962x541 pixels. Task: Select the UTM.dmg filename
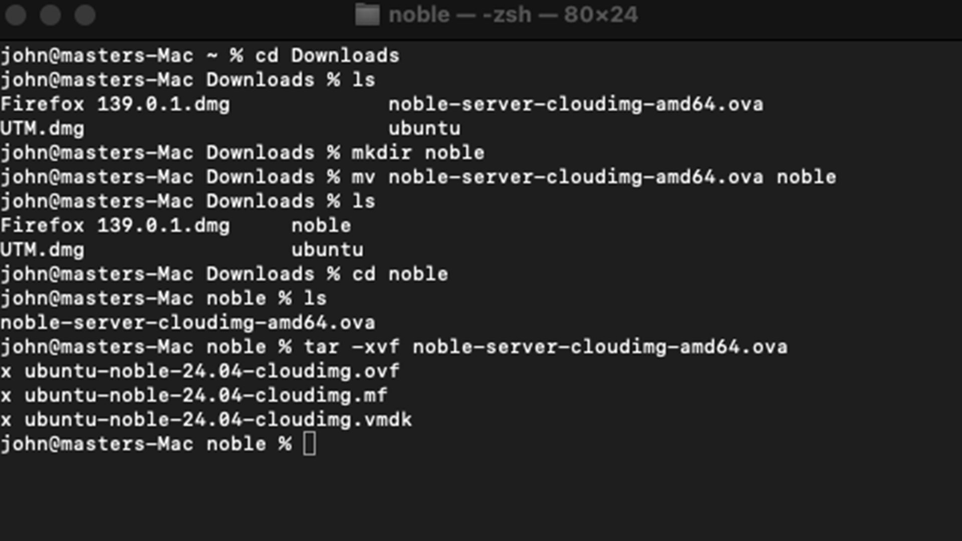(43, 128)
